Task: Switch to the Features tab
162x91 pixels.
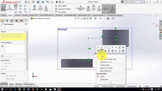Action: pyautogui.click(x=4, y=15)
